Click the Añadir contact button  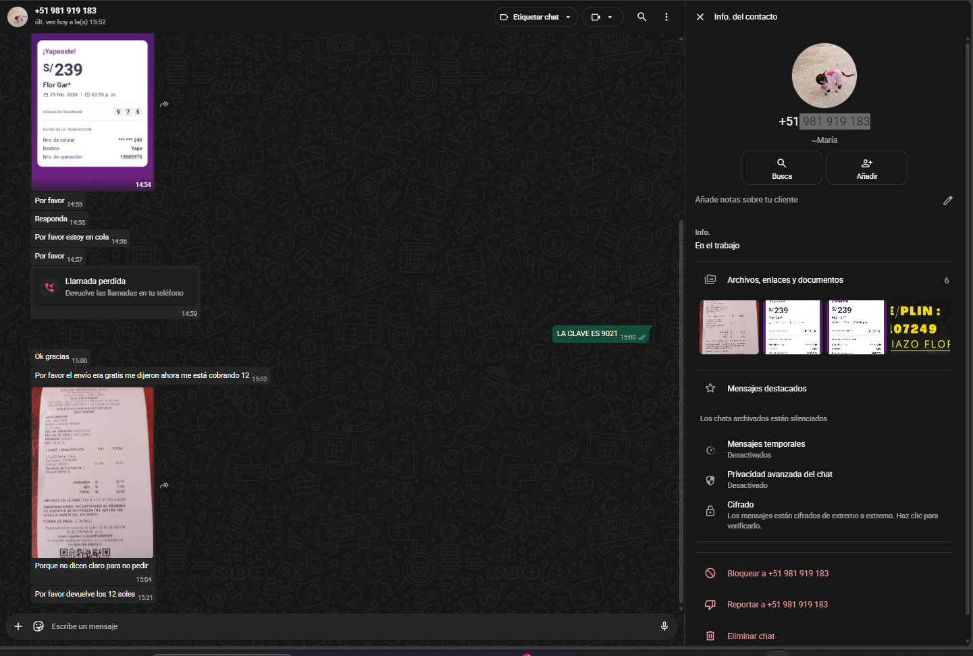(866, 168)
